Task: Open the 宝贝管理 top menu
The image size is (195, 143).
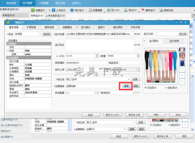Action: (x=27, y=3)
